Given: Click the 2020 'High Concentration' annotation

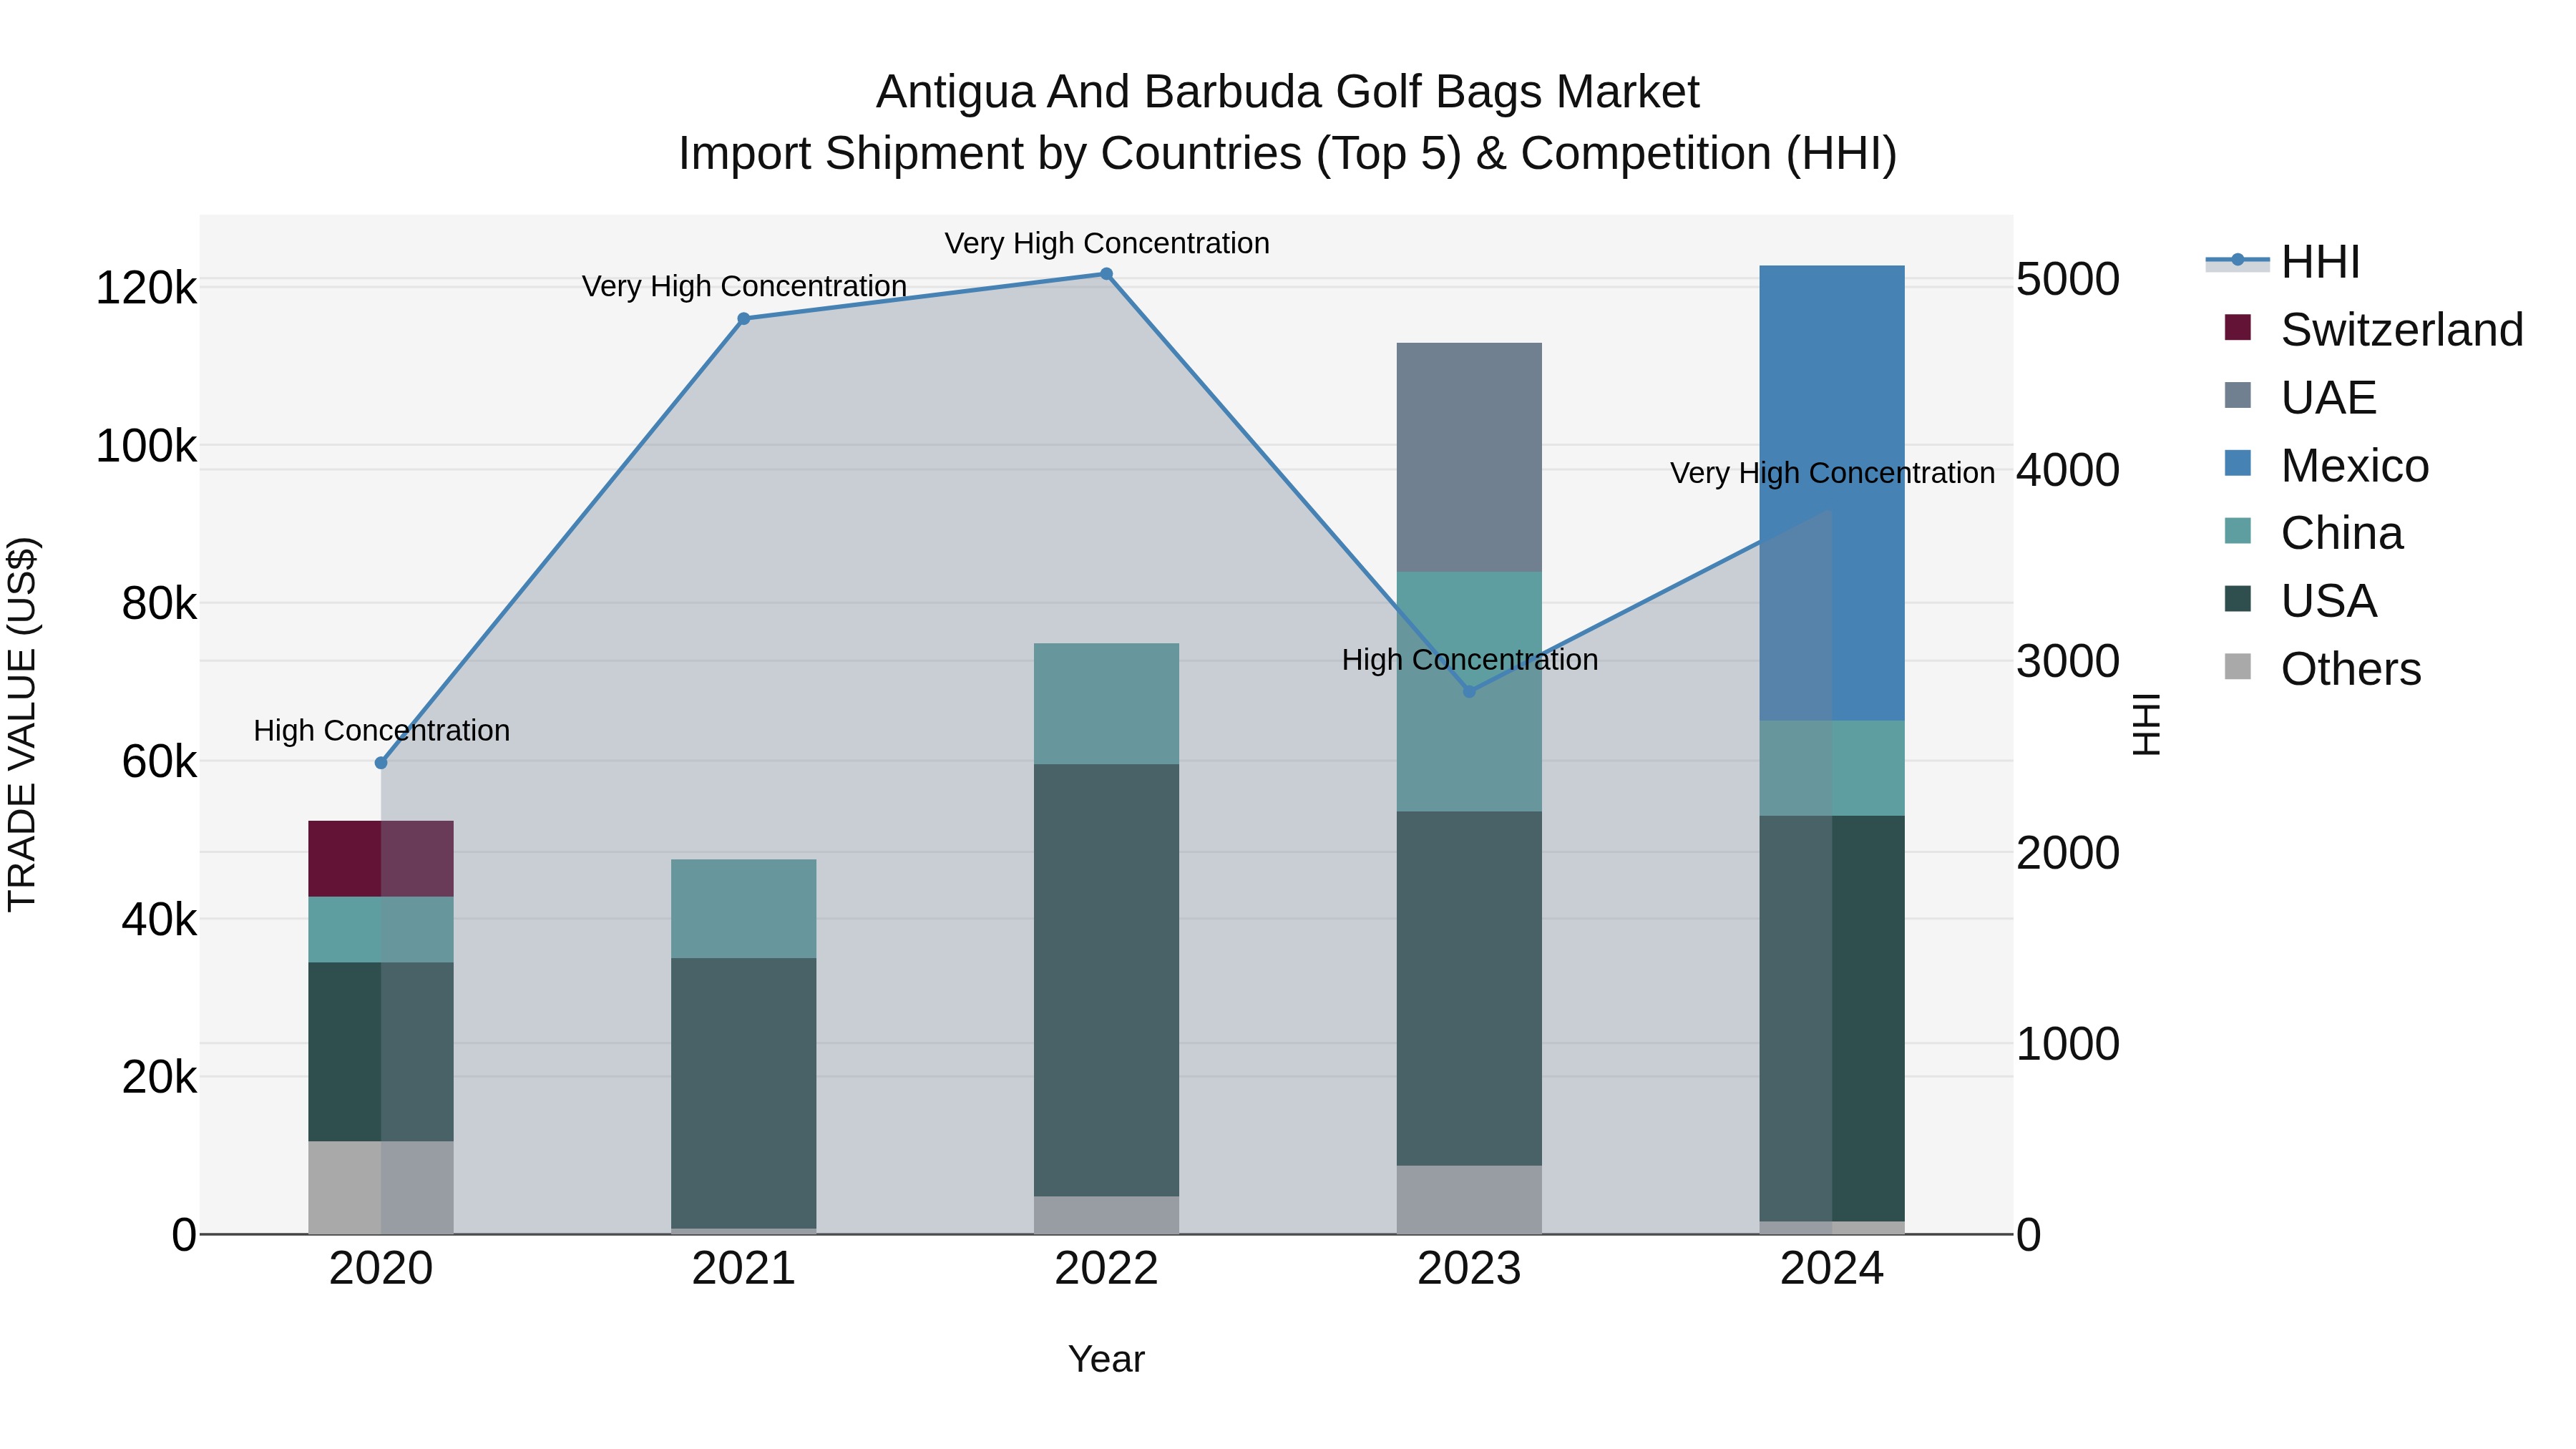Looking at the screenshot, I should pyautogui.click(x=381, y=731).
